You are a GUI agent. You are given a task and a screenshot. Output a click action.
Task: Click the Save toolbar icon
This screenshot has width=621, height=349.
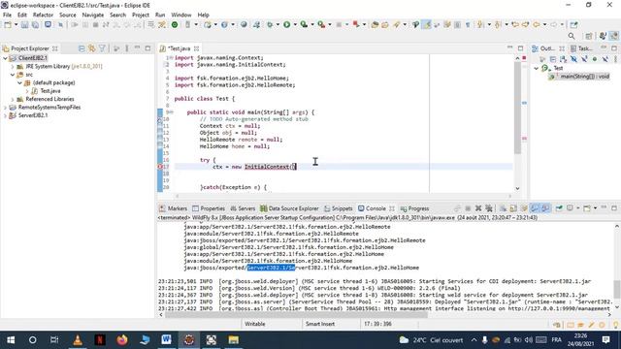click(x=24, y=24)
